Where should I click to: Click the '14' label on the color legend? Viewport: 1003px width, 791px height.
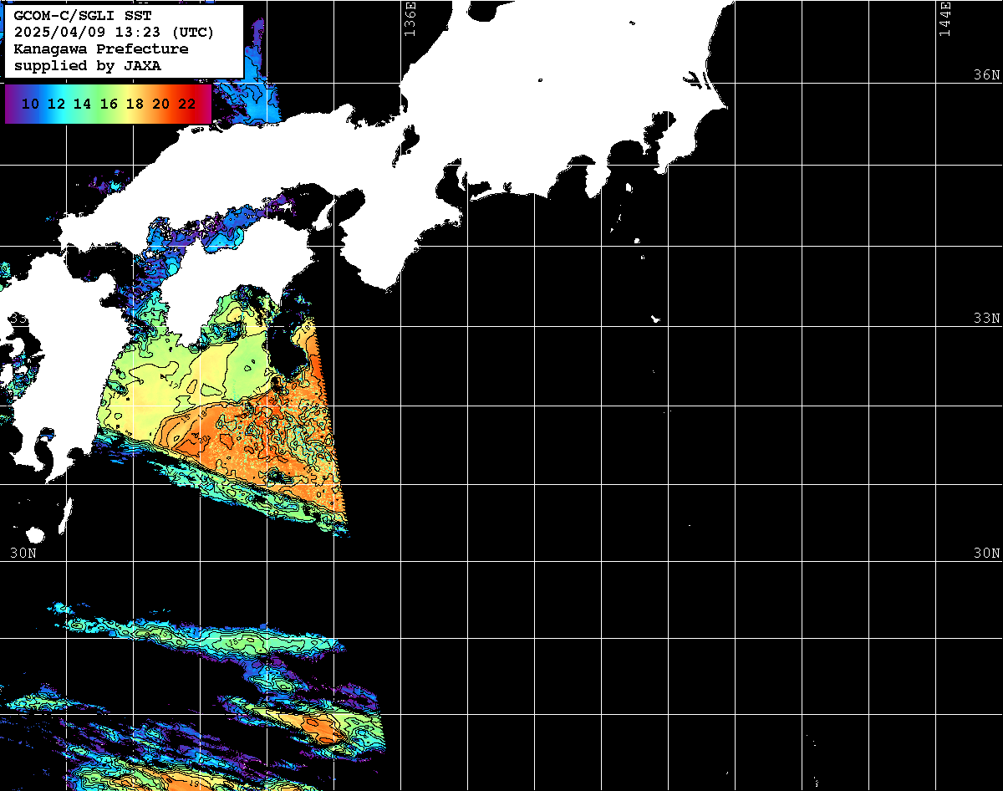pos(82,104)
